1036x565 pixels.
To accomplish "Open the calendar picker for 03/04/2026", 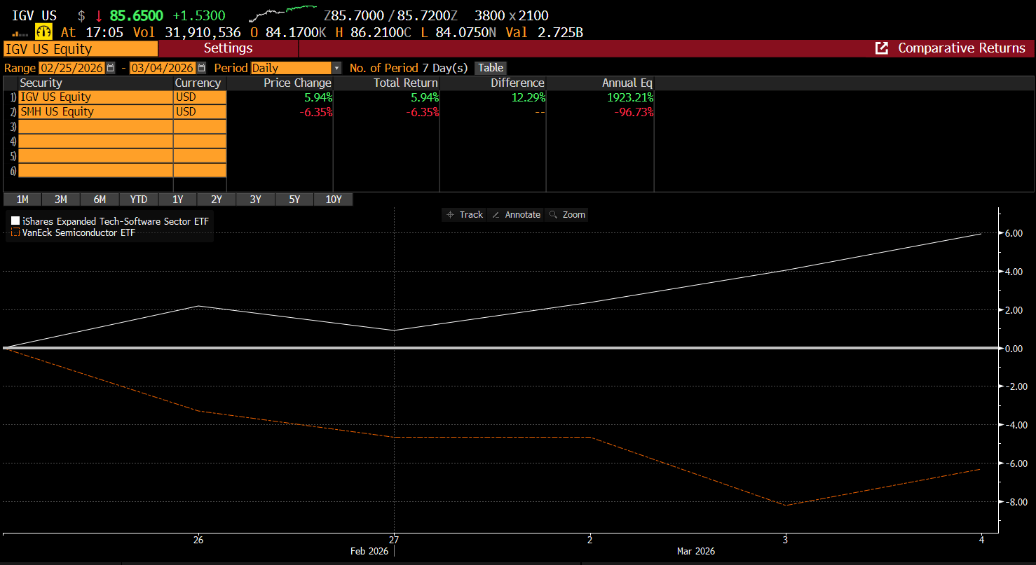I will [x=202, y=68].
